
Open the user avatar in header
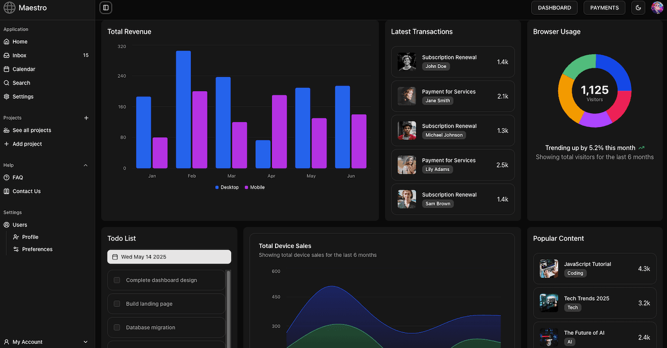tap(657, 8)
